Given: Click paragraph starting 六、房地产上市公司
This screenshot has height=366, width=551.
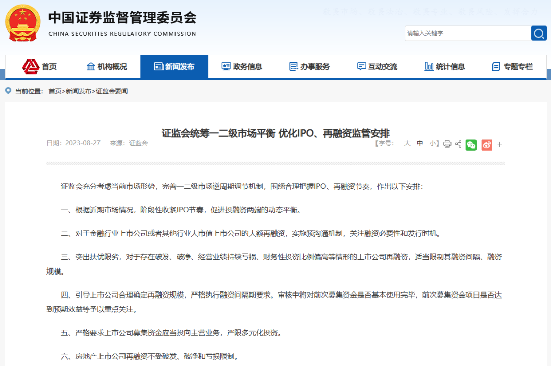Looking at the screenshot, I should coord(150,356).
